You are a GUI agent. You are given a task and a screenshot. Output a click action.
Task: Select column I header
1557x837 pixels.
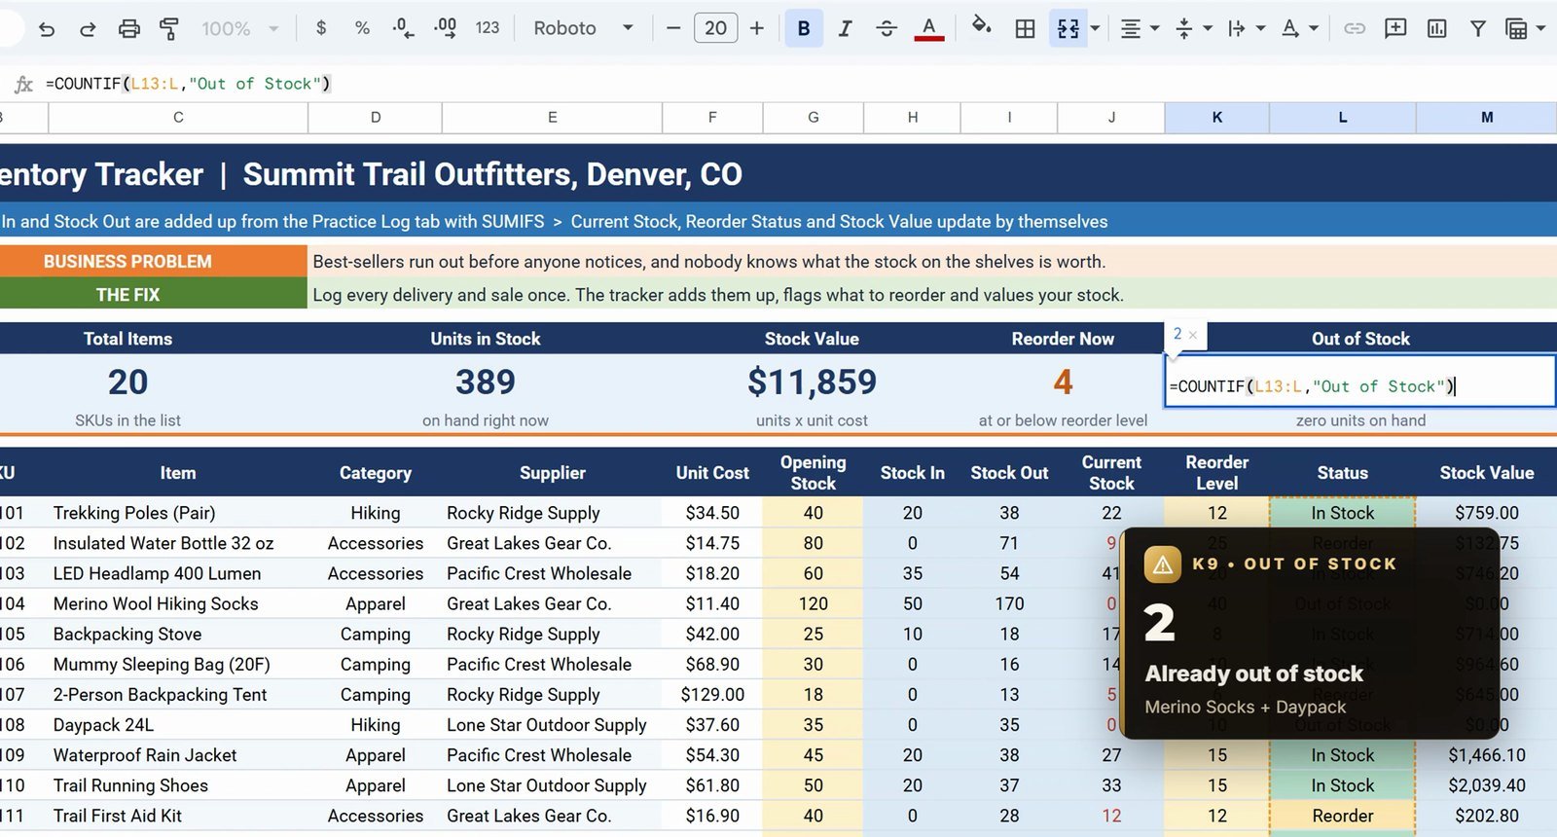[1009, 118]
